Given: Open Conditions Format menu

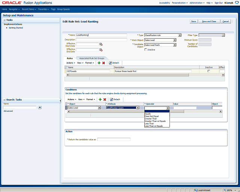Looking at the screenshot, I should point(91,99).
